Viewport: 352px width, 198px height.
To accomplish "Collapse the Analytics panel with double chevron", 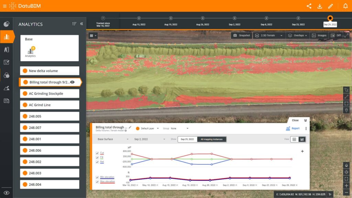I will tap(81, 24).
